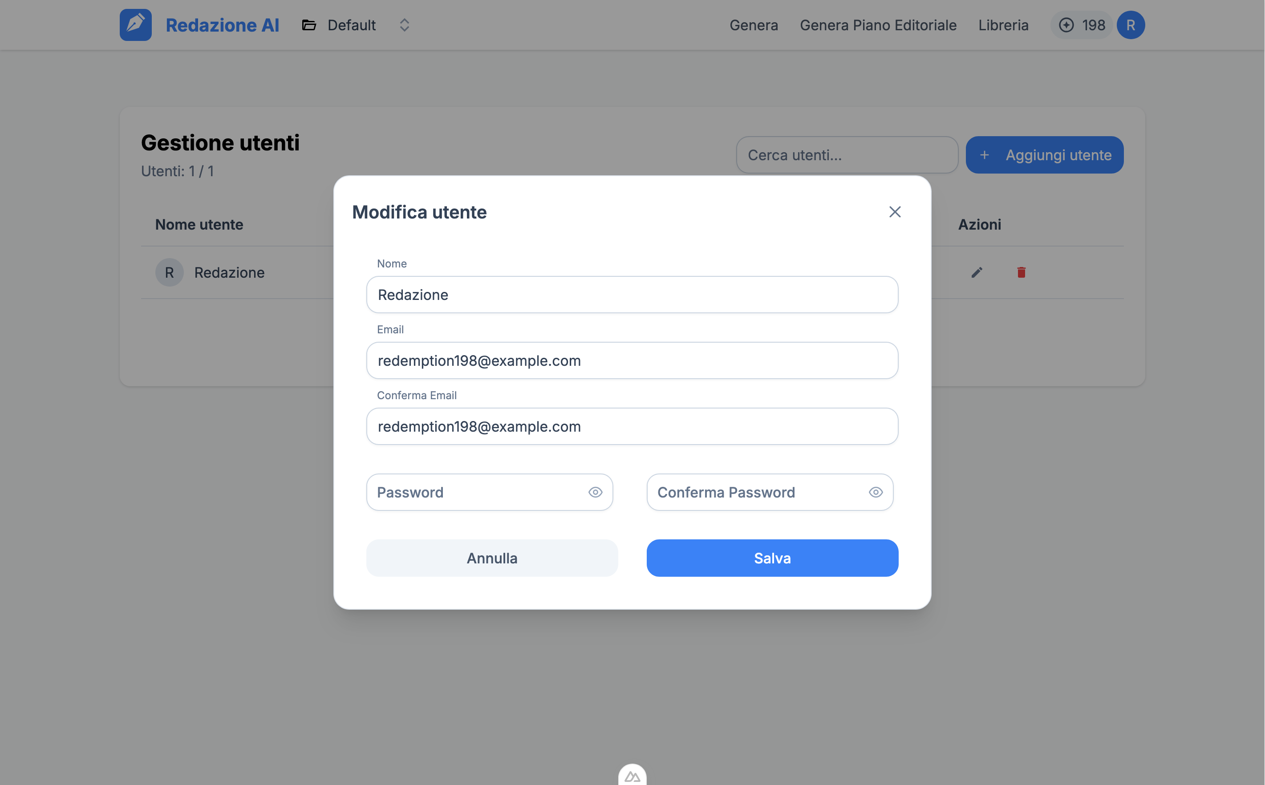
Task: Open the Libreria section
Action: [1003, 25]
